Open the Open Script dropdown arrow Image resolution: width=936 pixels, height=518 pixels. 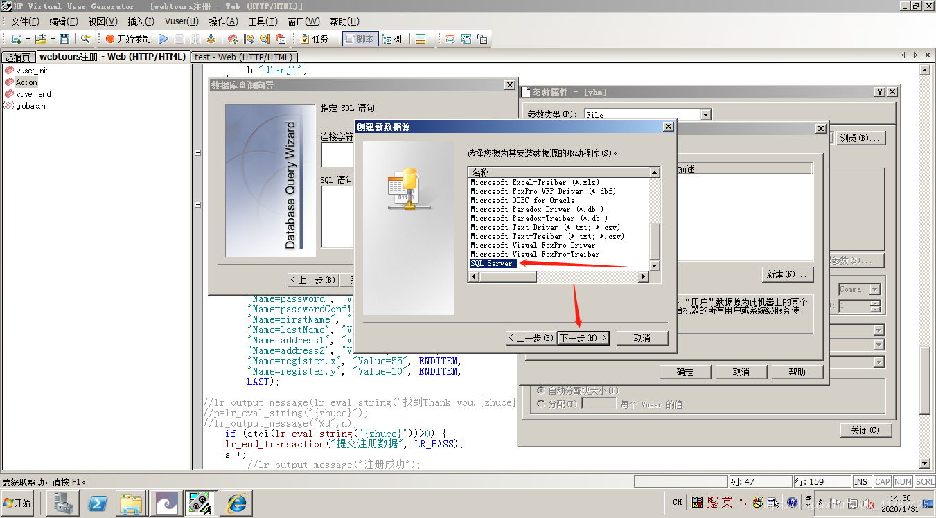click(53, 39)
